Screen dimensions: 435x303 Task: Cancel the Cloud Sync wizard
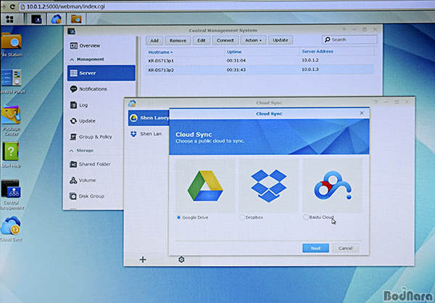(345, 248)
